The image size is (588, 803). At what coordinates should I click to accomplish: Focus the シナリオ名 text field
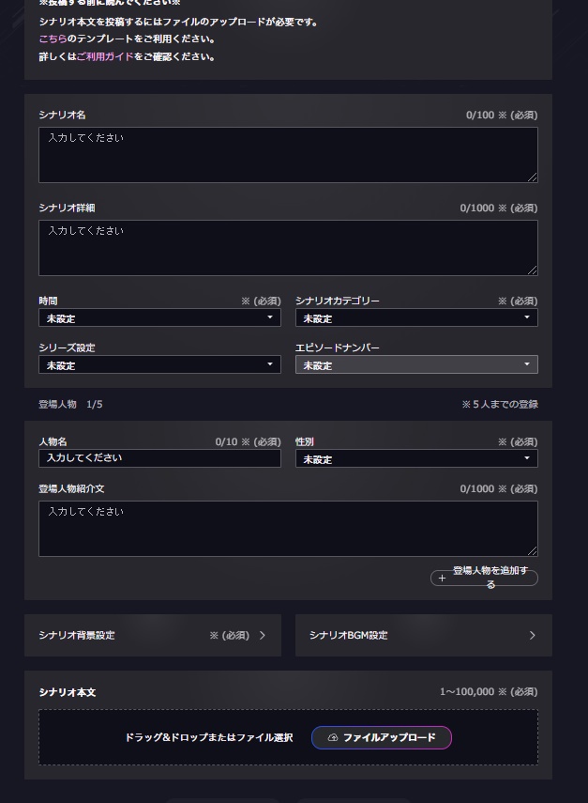click(x=288, y=155)
